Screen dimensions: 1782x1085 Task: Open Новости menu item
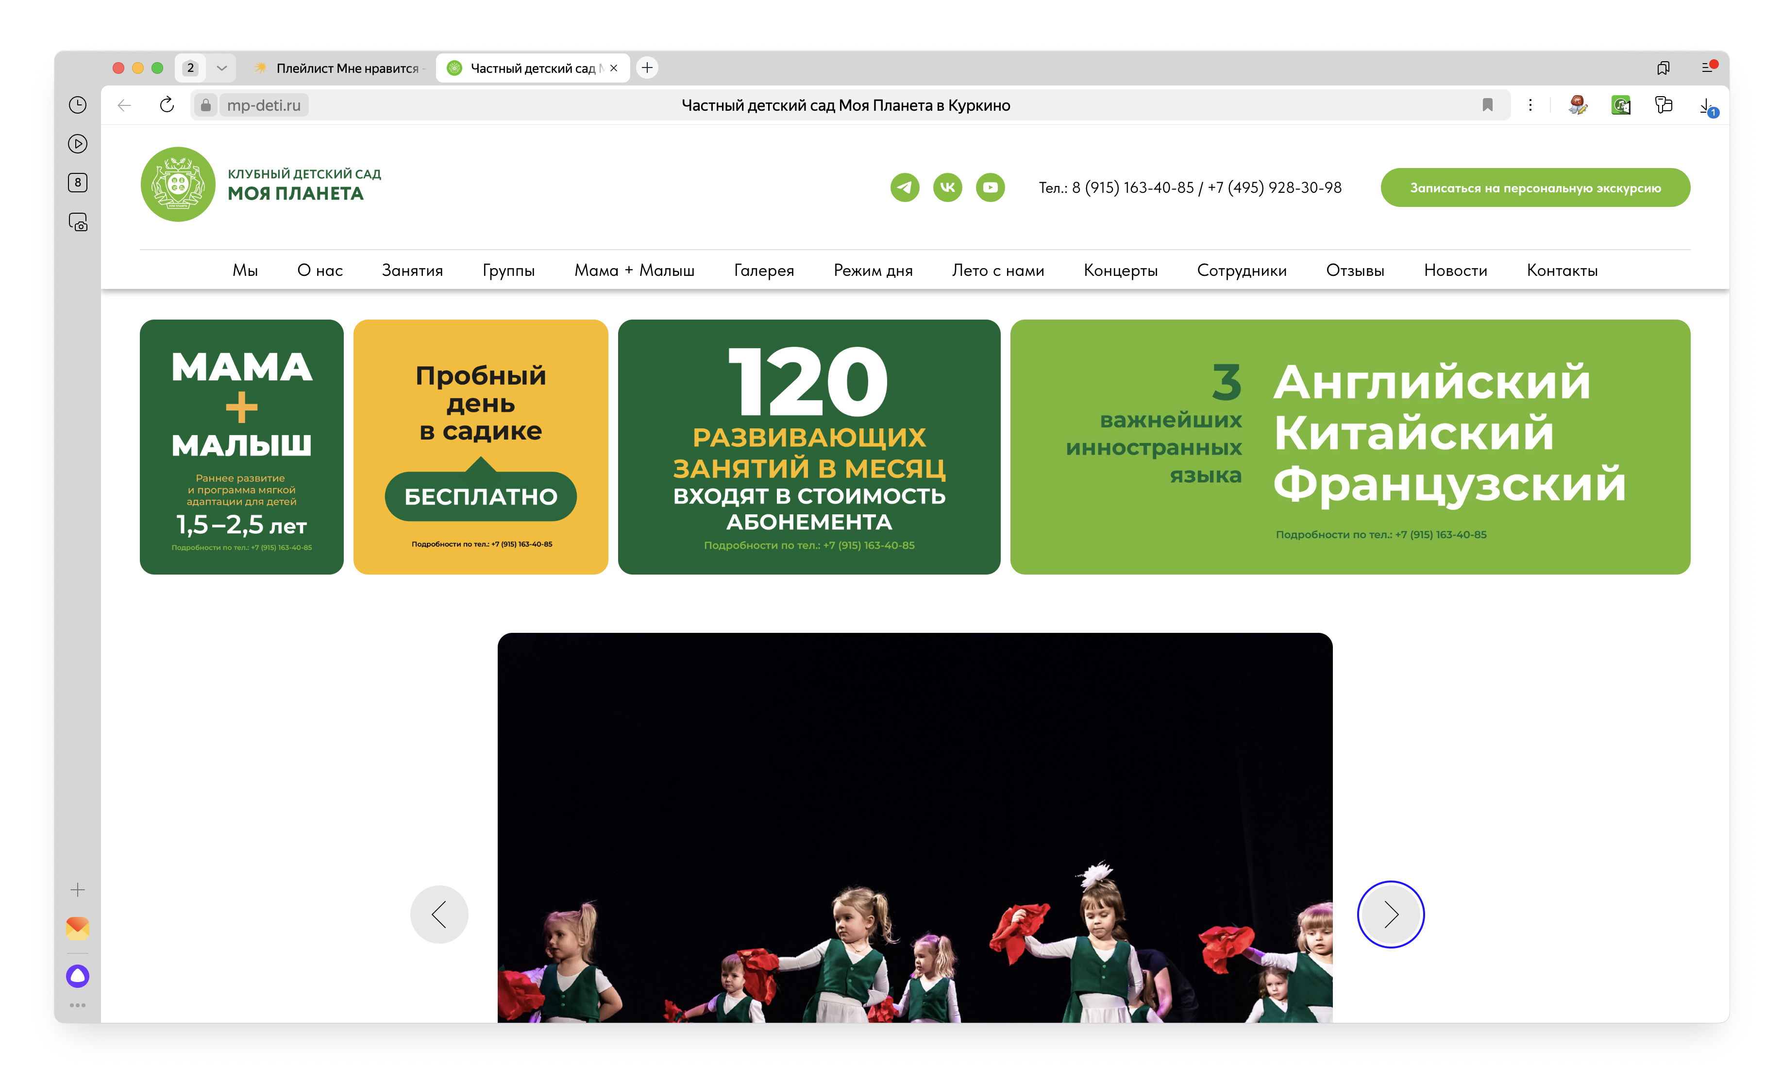[1455, 270]
